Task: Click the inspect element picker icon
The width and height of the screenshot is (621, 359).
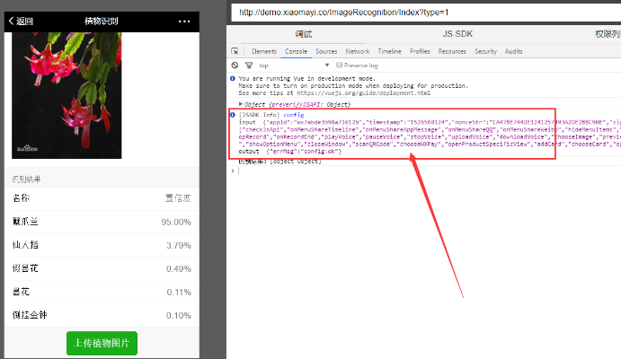Action: pyautogui.click(x=235, y=51)
